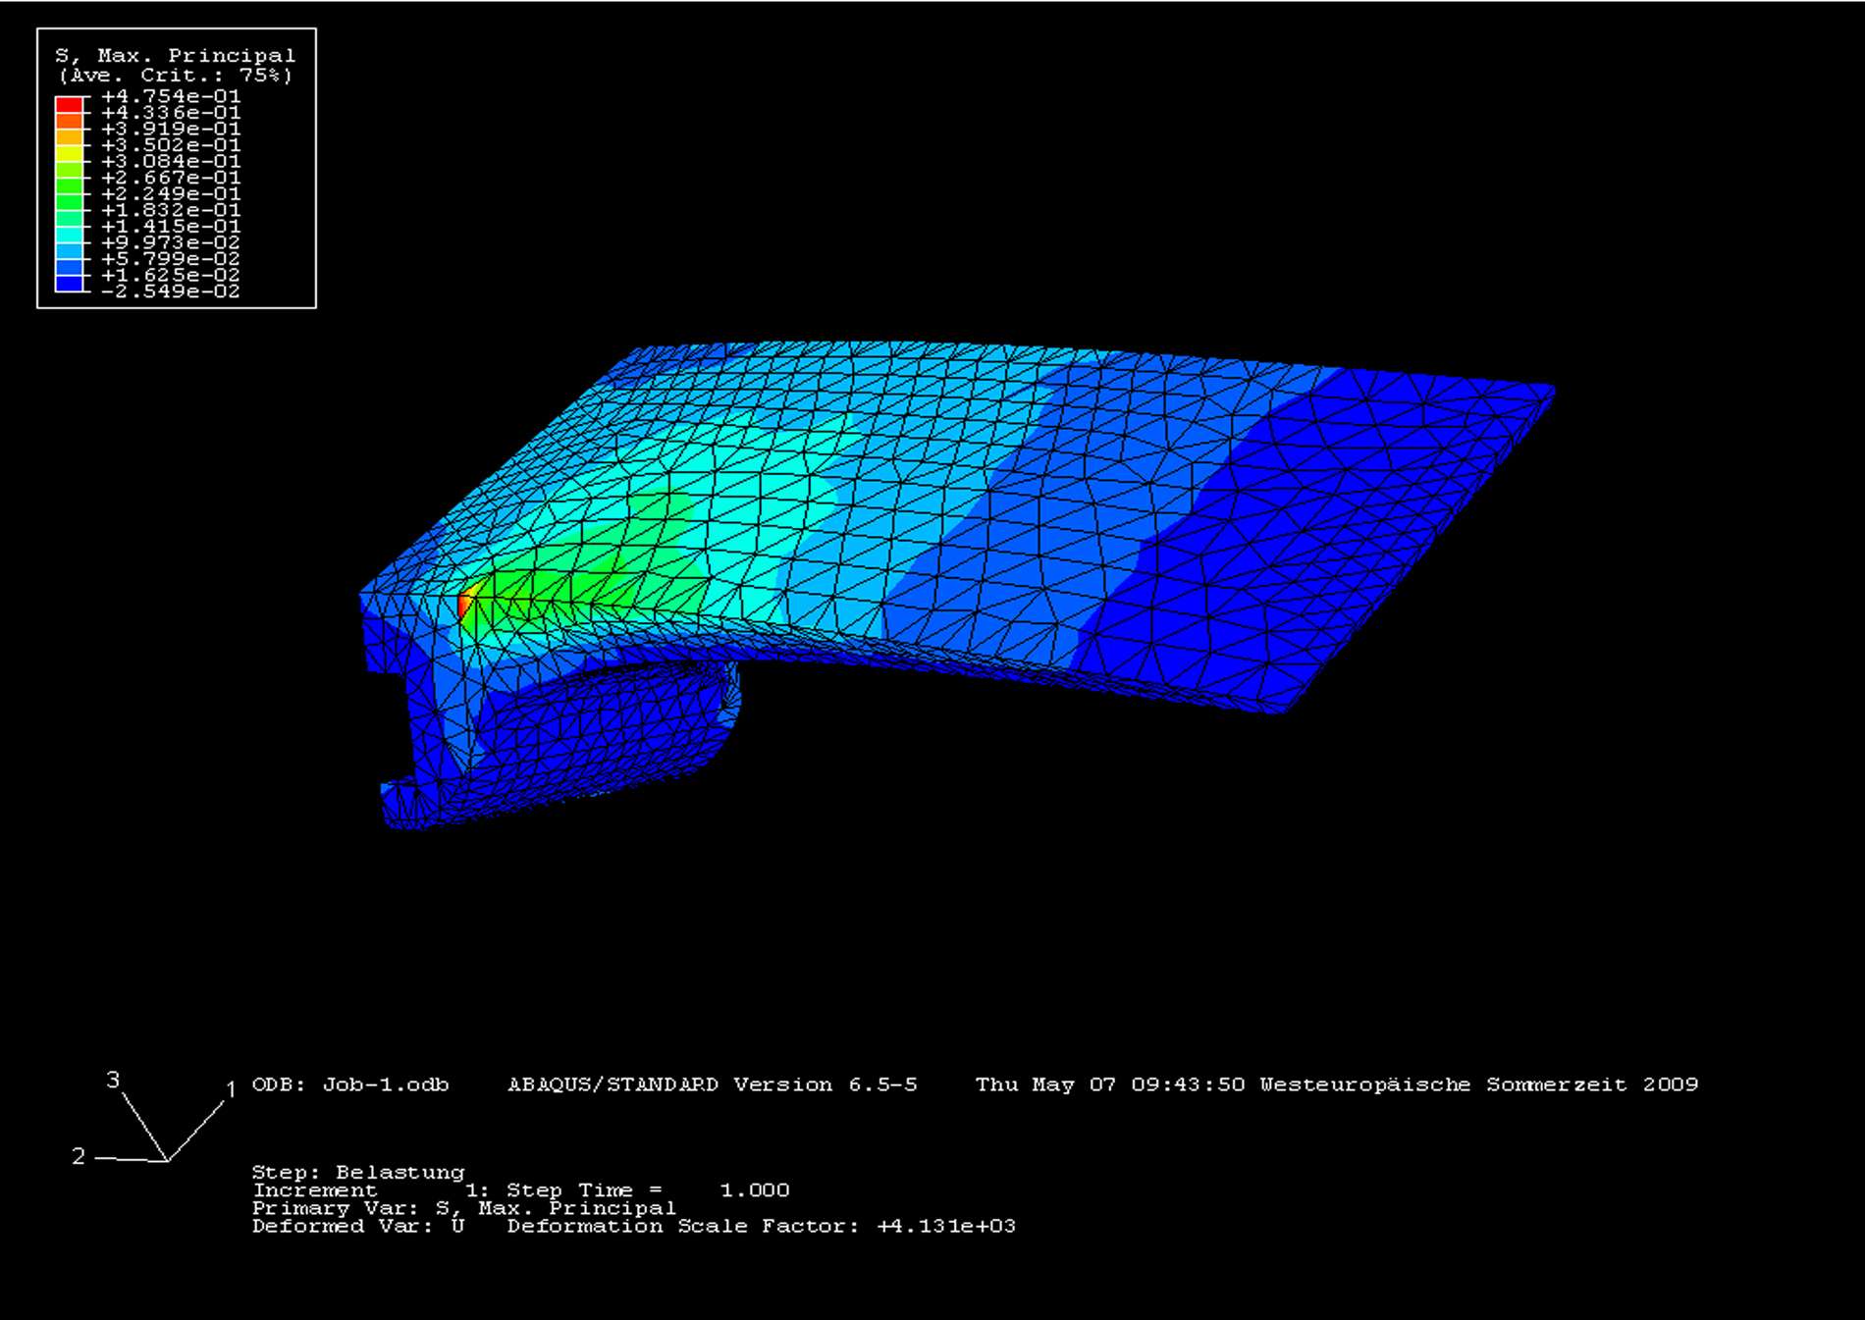The width and height of the screenshot is (1865, 1320).
Task: Click axis label 1 on the triad
Action: 231,1089
